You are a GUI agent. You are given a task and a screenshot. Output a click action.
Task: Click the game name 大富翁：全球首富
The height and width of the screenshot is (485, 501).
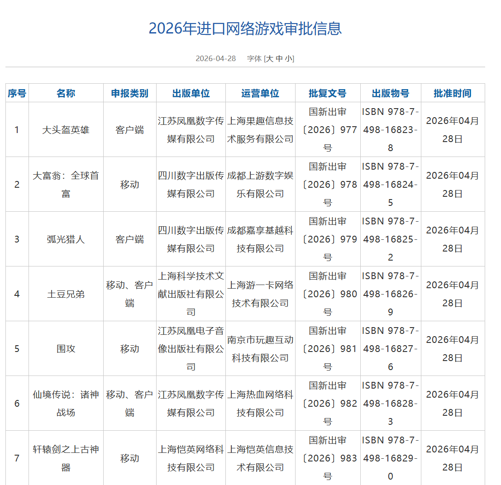point(66,185)
